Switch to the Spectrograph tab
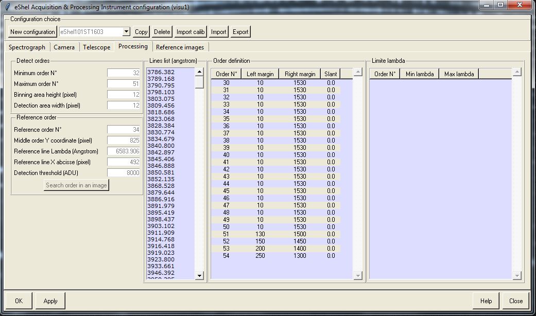Screen dimensions: 536x316 27,46
